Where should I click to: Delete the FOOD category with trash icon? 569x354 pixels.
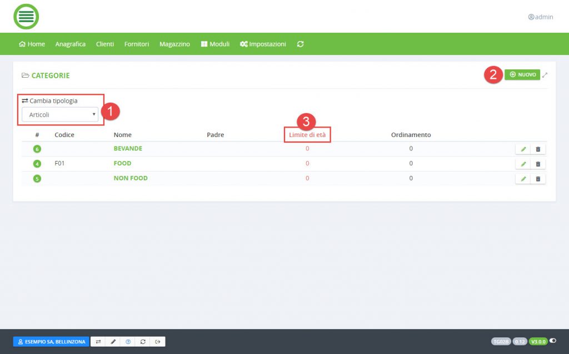[x=538, y=164]
